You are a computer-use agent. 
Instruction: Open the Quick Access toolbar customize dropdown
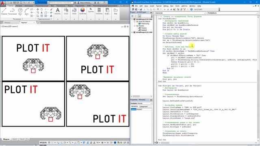tap(33, 3)
